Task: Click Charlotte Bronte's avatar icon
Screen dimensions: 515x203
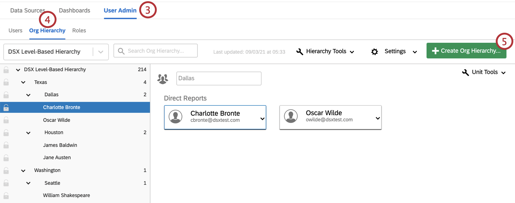Action: (175, 117)
